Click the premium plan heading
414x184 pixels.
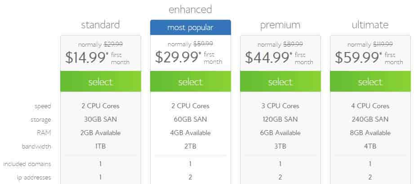coord(280,26)
